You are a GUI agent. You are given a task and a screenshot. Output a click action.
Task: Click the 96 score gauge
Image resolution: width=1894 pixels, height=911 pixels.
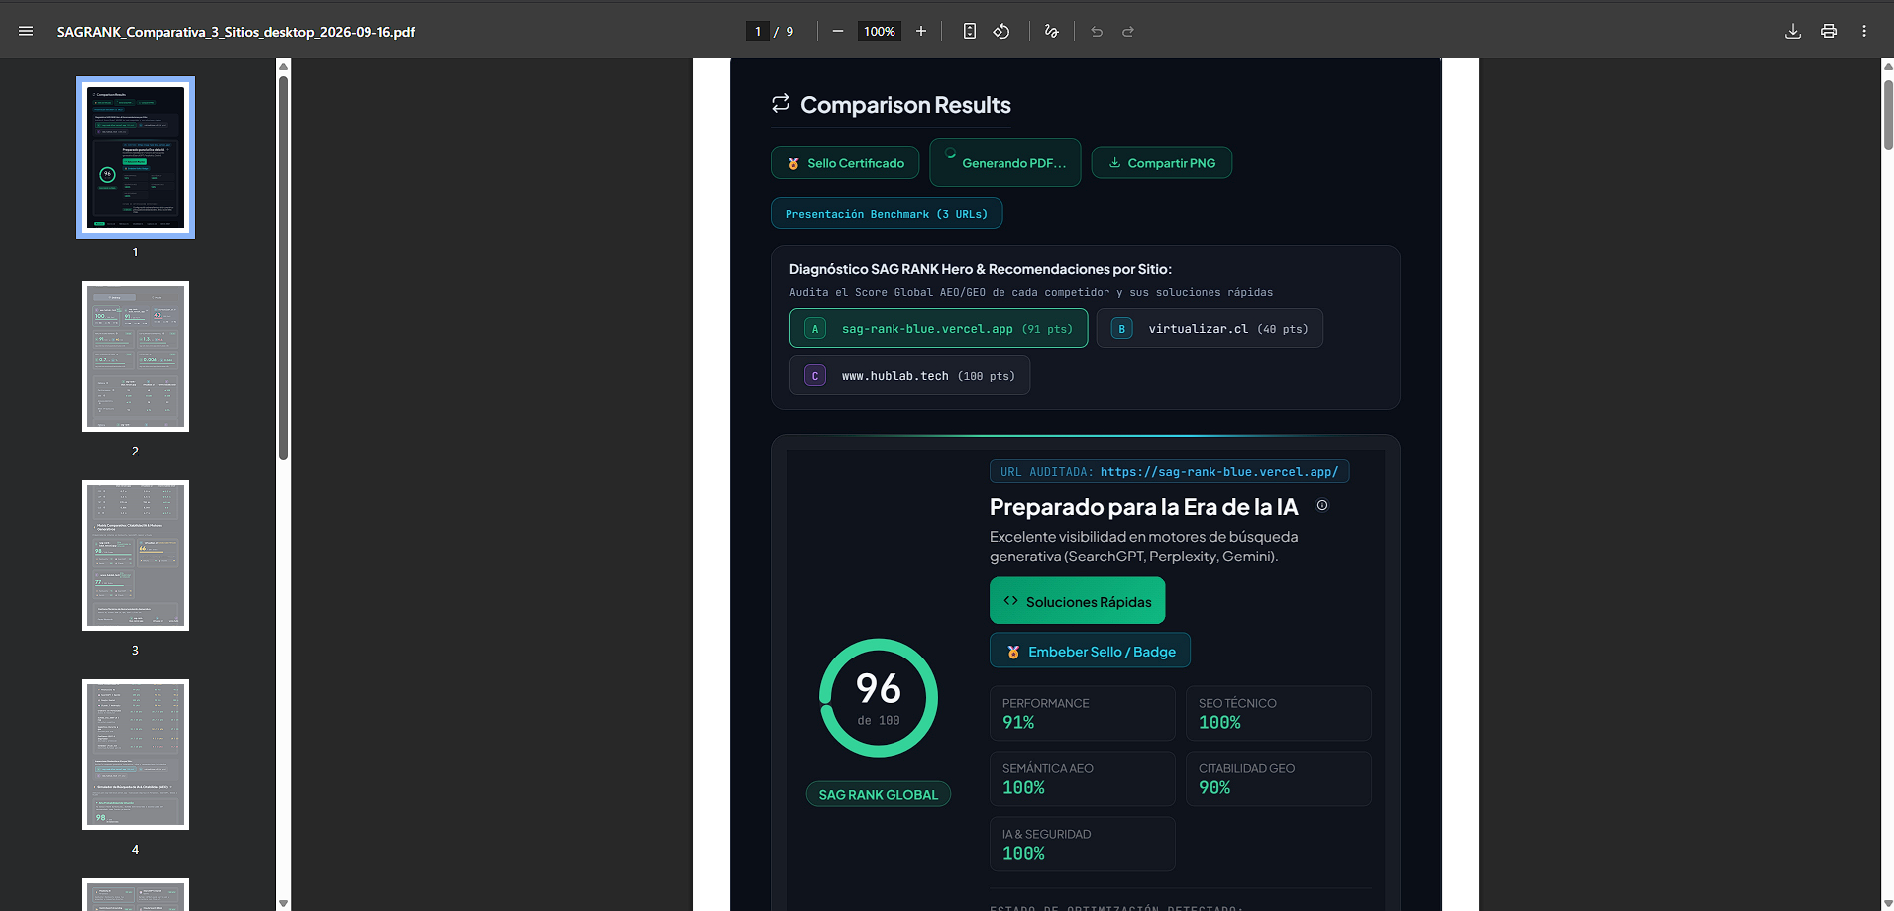click(879, 698)
